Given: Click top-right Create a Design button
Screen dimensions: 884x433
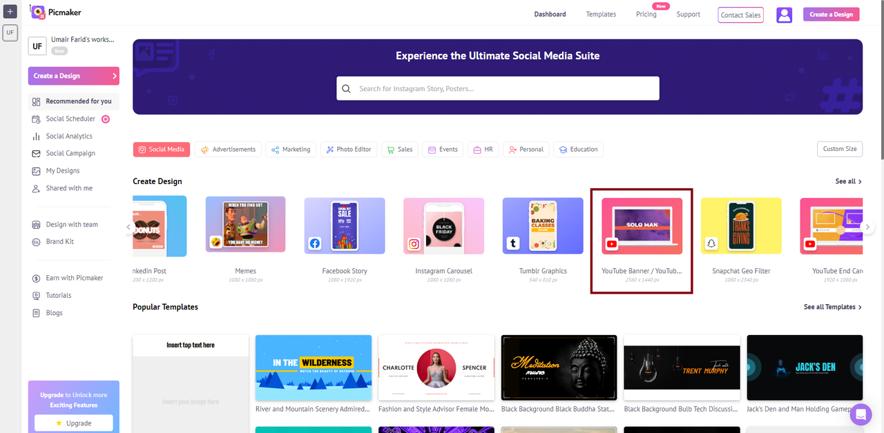Looking at the screenshot, I should point(832,14).
